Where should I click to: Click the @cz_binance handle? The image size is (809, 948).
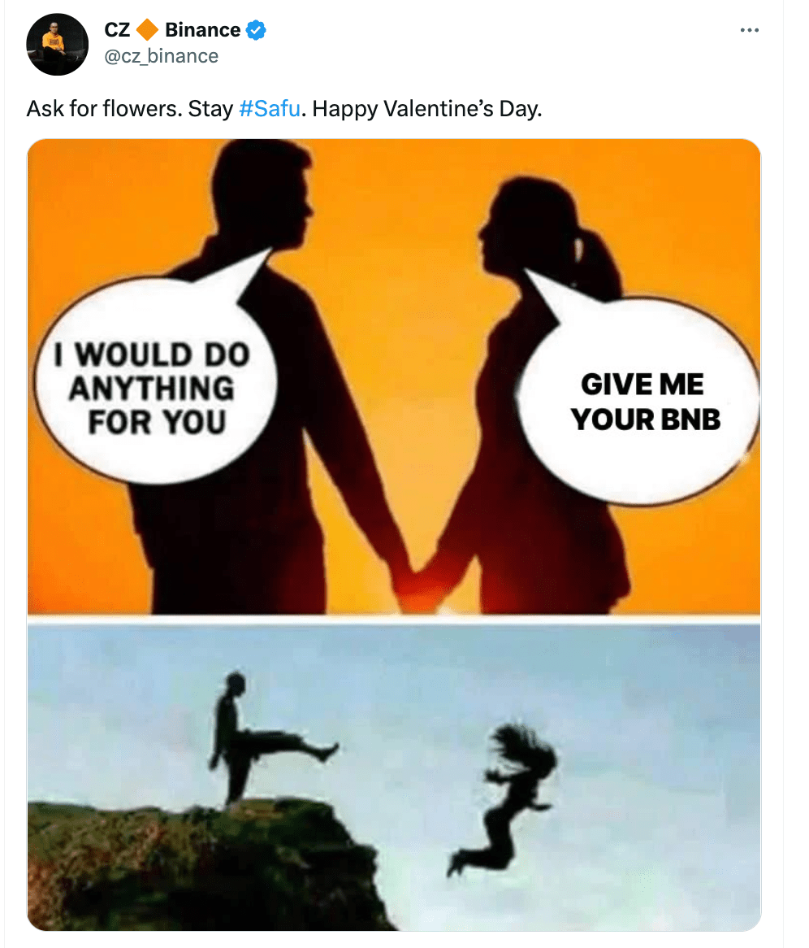[161, 56]
